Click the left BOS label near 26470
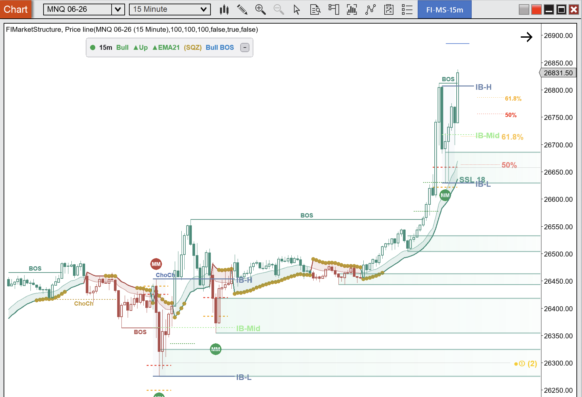Image resolution: width=582 pixels, height=397 pixels. 35,269
